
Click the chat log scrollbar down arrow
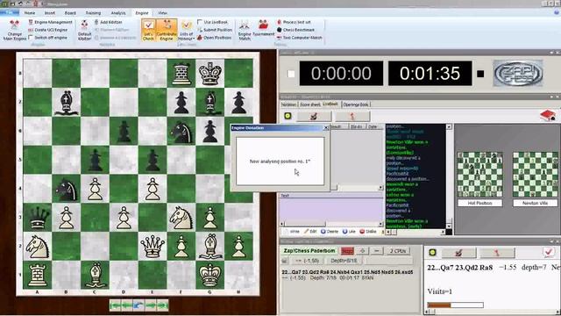[x=449, y=226]
